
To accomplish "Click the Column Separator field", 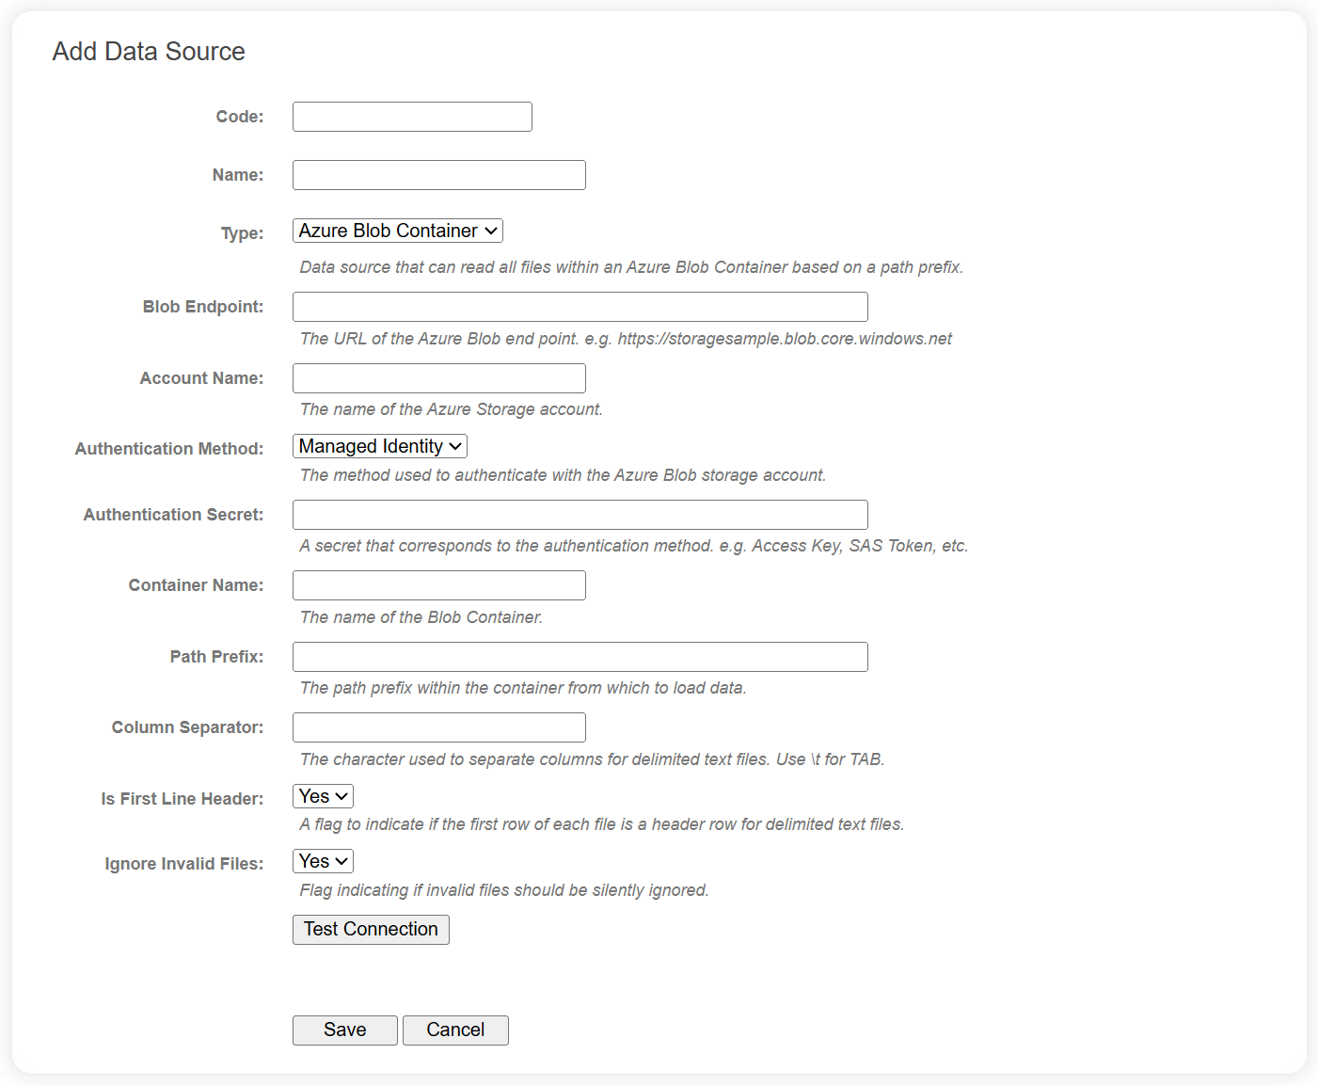I will [438, 727].
